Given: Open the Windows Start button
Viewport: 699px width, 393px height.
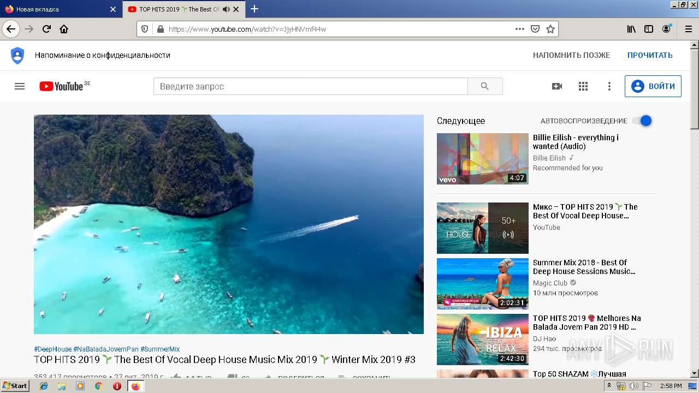Looking at the screenshot, I should [15, 385].
